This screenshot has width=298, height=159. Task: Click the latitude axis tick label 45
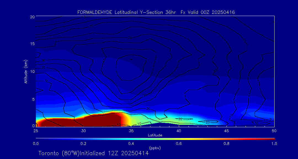(227, 131)
